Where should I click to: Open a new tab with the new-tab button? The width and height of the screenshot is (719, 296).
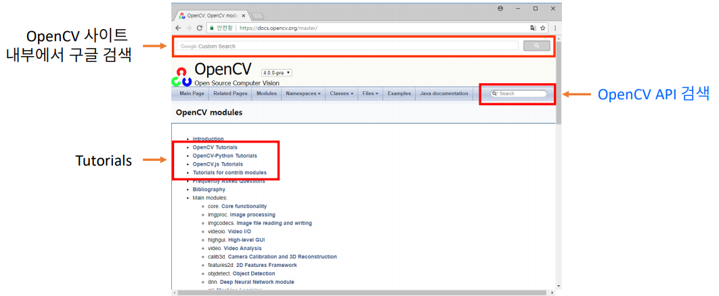tap(257, 16)
